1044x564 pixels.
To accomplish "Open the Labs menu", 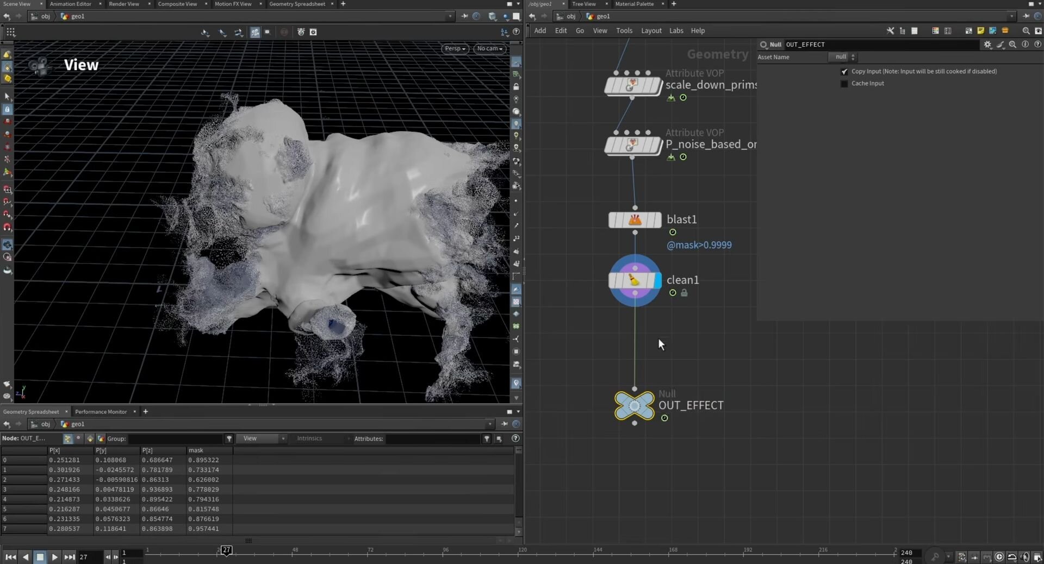I will pos(676,31).
